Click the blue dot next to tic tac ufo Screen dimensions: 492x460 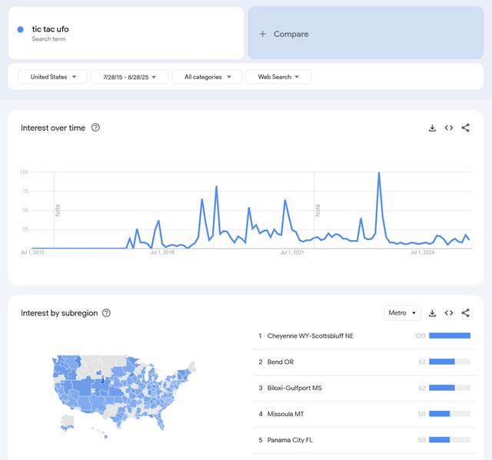coord(21,29)
